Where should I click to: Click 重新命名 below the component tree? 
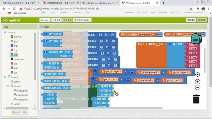[x=16, y=112]
